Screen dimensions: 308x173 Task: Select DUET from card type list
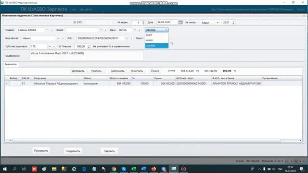(x=156, y=35)
